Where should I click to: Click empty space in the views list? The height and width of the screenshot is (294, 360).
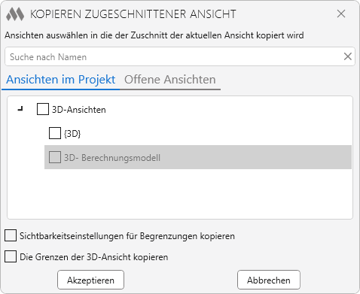[x=180, y=194]
